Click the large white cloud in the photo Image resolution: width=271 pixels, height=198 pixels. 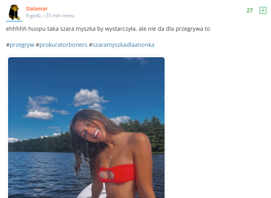[88, 98]
